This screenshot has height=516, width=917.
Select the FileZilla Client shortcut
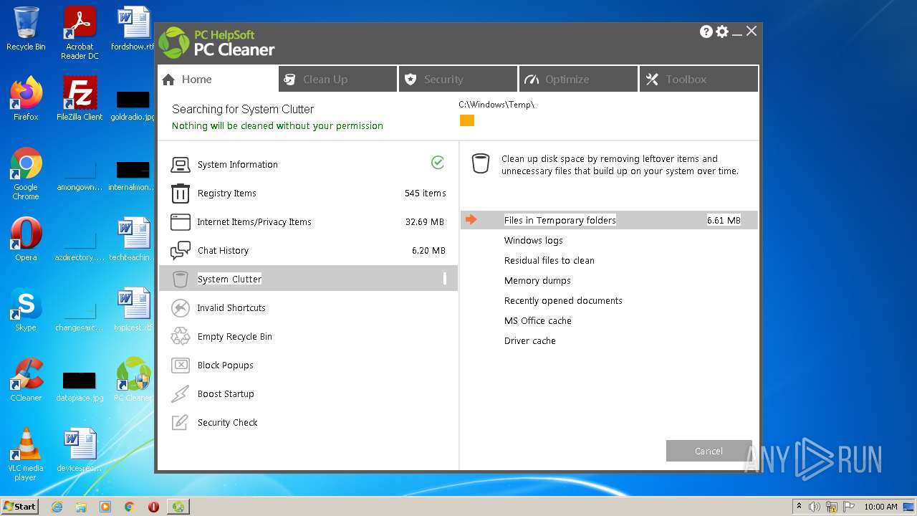tap(80, 98)
